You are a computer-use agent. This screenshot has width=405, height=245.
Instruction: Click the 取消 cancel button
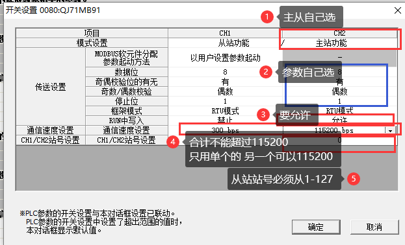click(x=374, y=227)
